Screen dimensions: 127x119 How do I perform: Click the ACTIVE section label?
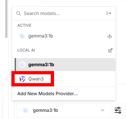(24, 25)
